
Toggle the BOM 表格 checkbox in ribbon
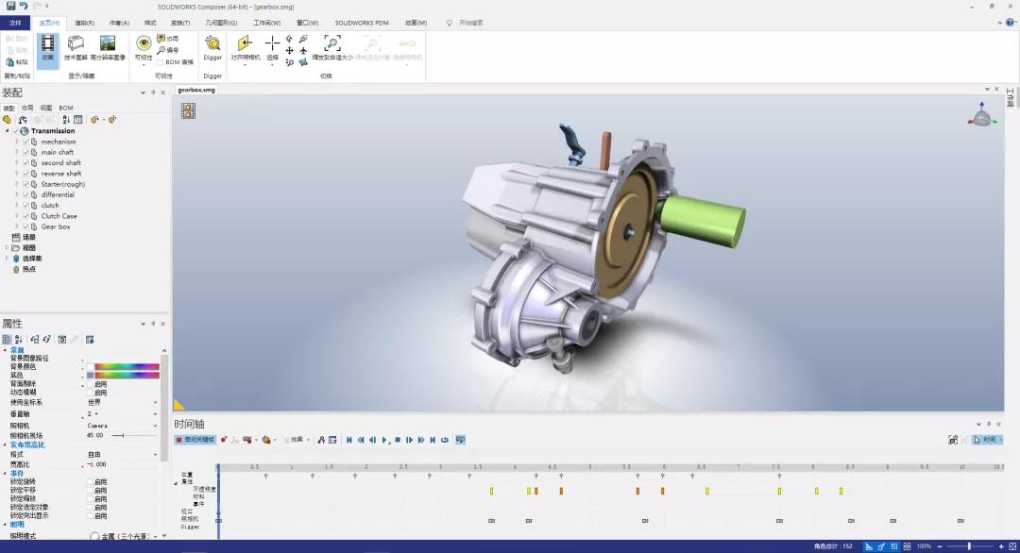click(x=160, y=62)
